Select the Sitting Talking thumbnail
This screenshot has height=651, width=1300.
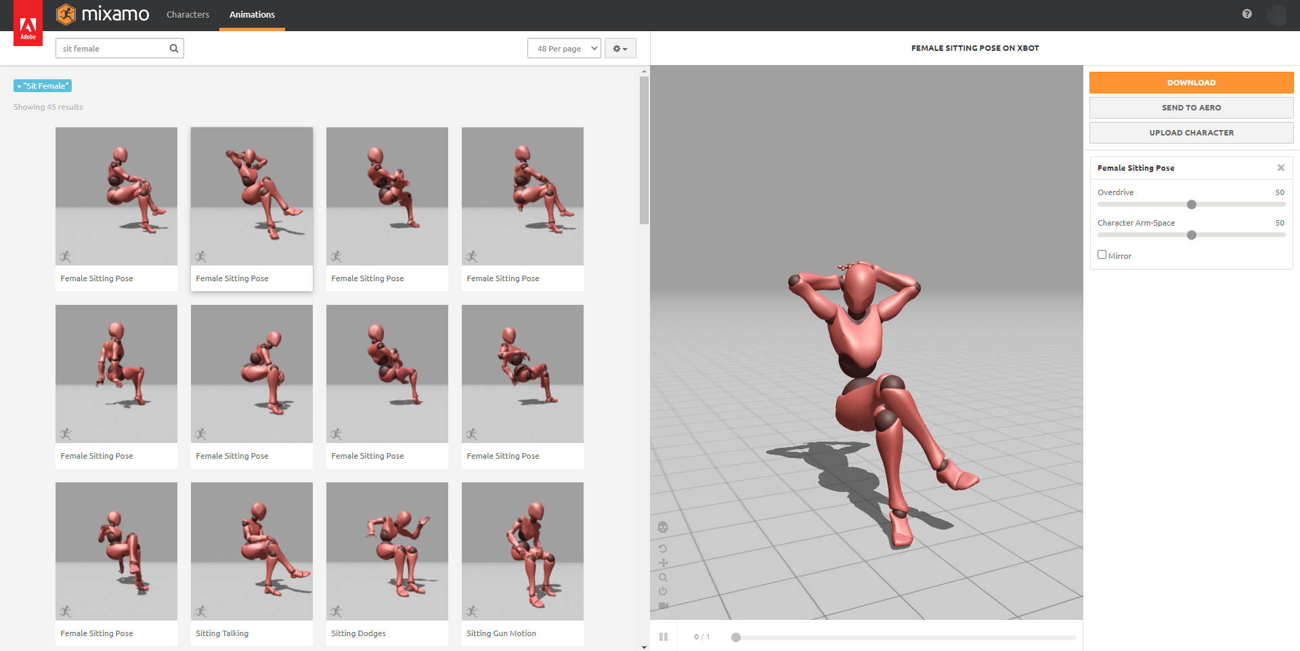(252, 551)
